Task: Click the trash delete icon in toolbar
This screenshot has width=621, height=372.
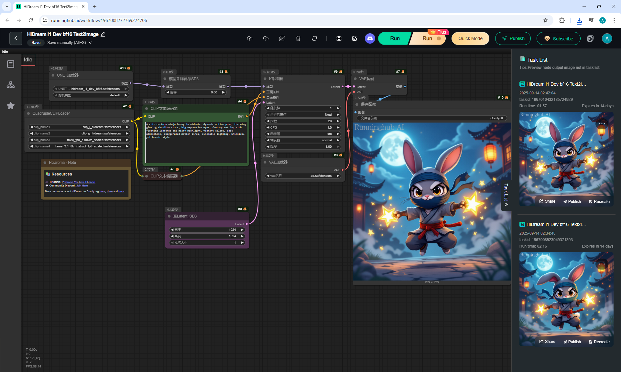Action: tap(298, 38)
